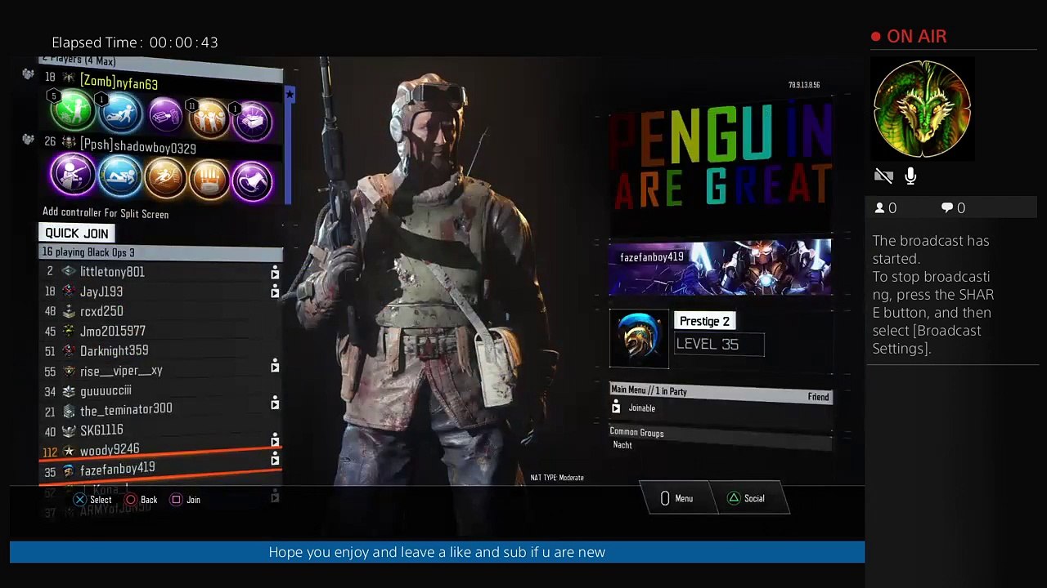Click the helmet rank icon beside fazefanboy419

(x=69, y=471)
